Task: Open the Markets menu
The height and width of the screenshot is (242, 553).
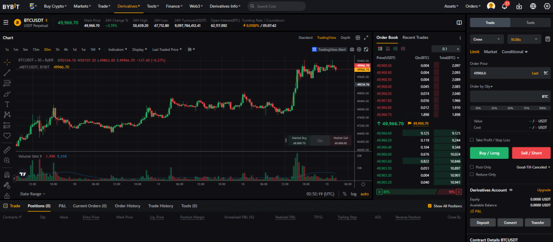Action: pyautogui.click(x=83, y=6)
